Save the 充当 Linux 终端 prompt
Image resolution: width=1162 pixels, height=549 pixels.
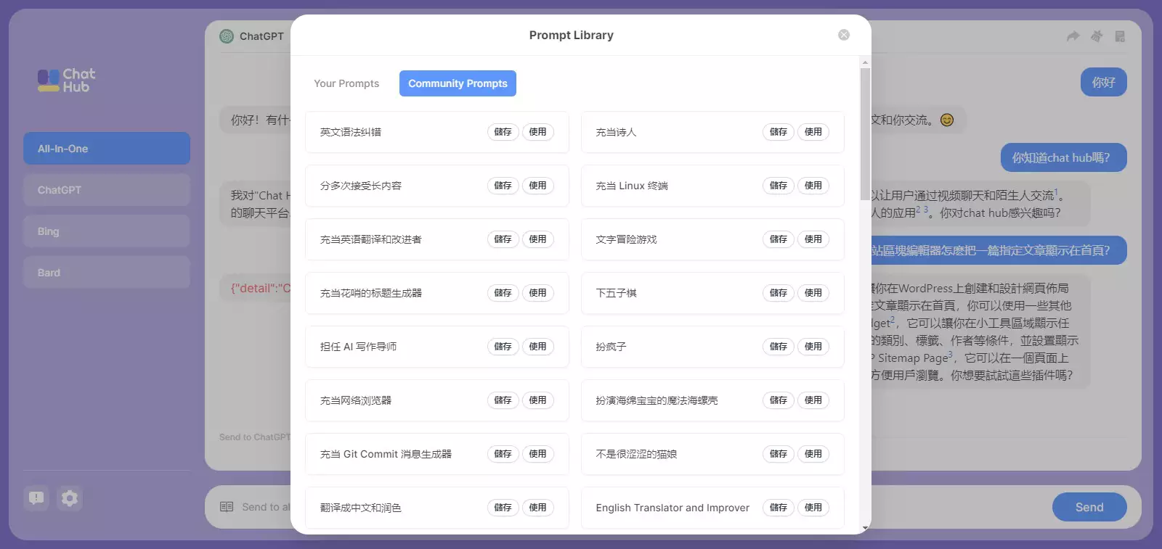pos(779,186)
